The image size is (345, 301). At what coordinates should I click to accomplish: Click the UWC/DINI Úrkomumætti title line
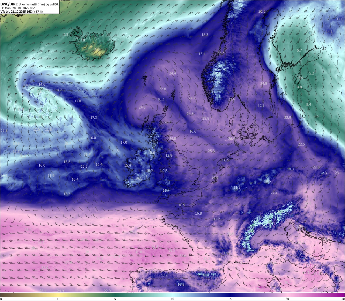(30, 4)
